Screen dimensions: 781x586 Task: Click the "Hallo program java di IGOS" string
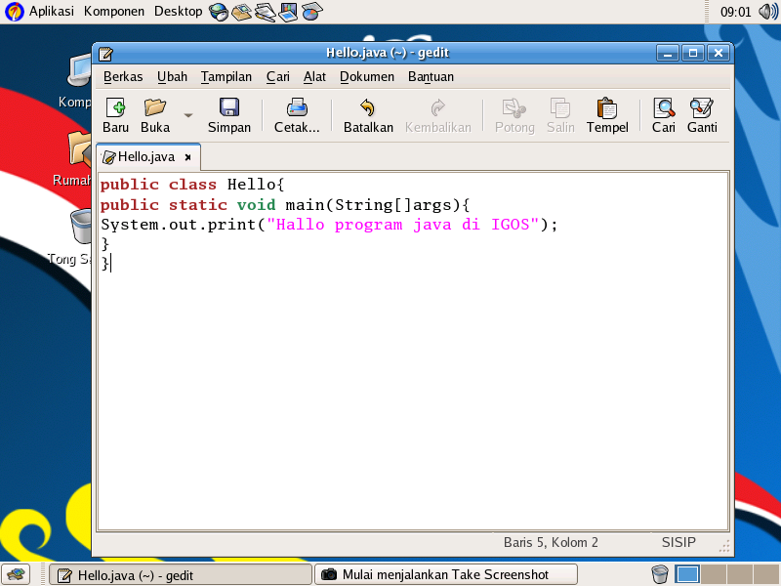click(403, 225)
